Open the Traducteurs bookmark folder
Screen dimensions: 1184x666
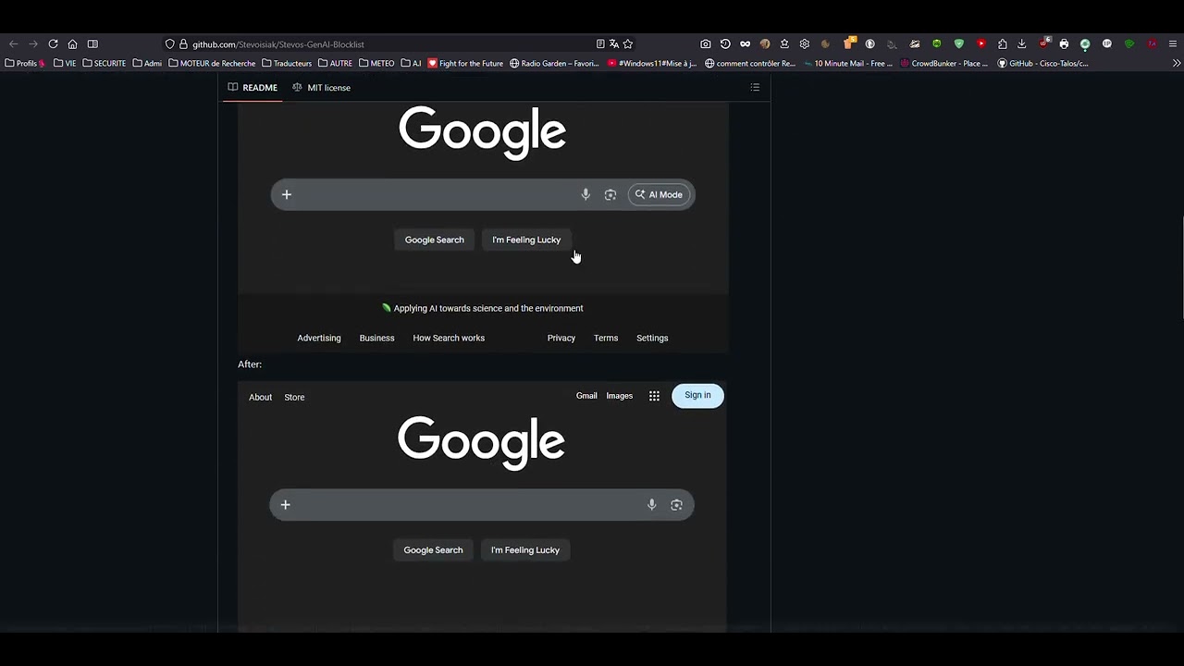287,63
